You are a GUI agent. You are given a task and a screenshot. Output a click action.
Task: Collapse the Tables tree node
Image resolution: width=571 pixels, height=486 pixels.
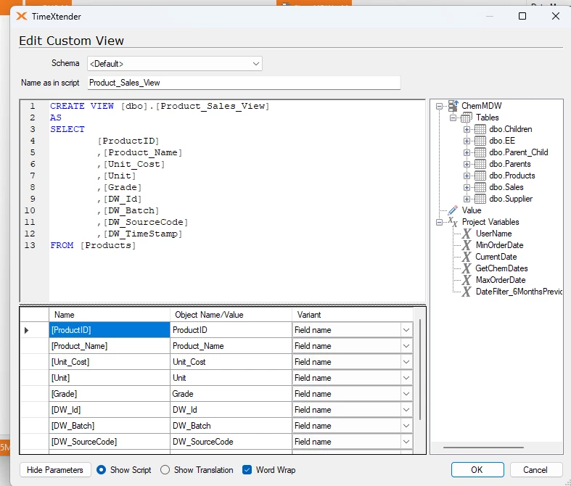(x=453, y=118)
